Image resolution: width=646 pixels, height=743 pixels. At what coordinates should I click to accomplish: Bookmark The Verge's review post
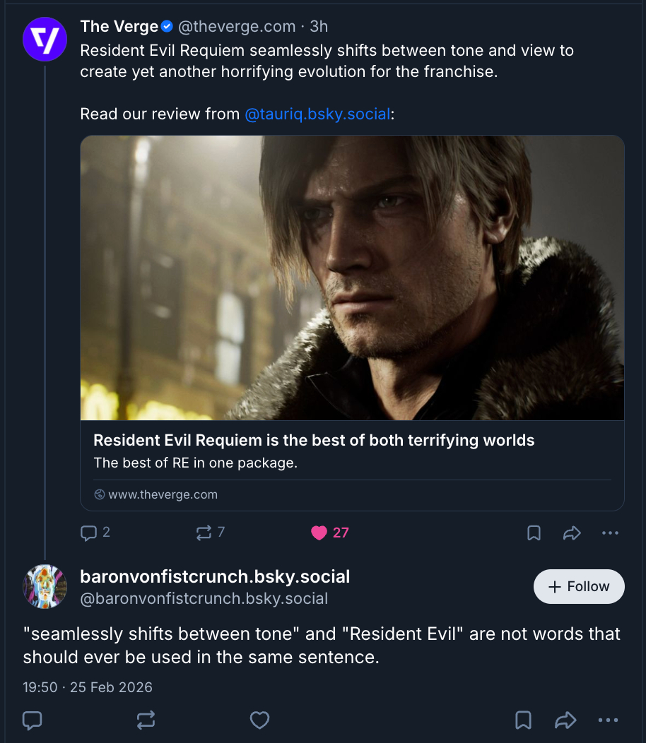pos(534,533)
